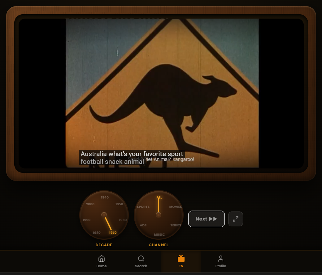Click the Next button to skip video
This screenshot has width=322, height=275.
pos(207,219)
